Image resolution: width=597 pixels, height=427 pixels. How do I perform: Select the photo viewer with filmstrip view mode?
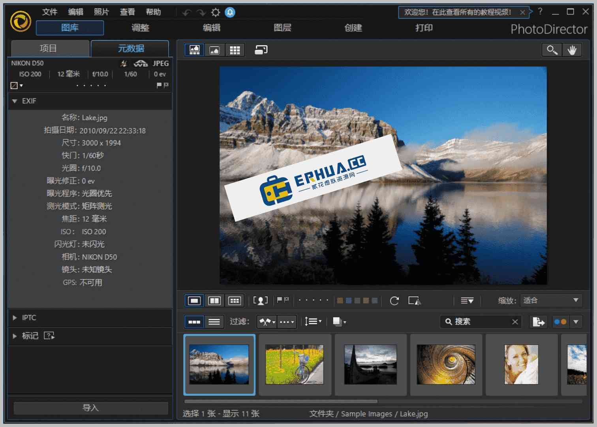pos(194,50)
